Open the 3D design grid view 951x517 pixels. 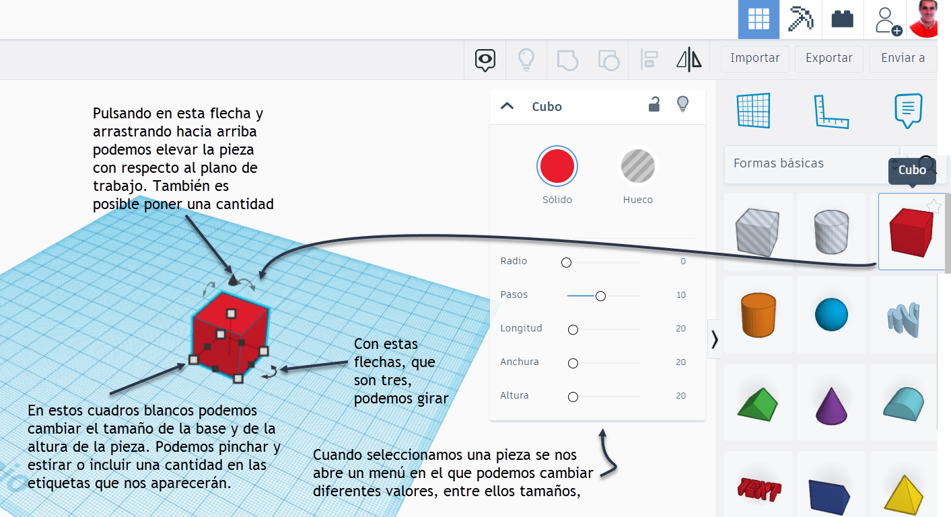tap(759, 19)
